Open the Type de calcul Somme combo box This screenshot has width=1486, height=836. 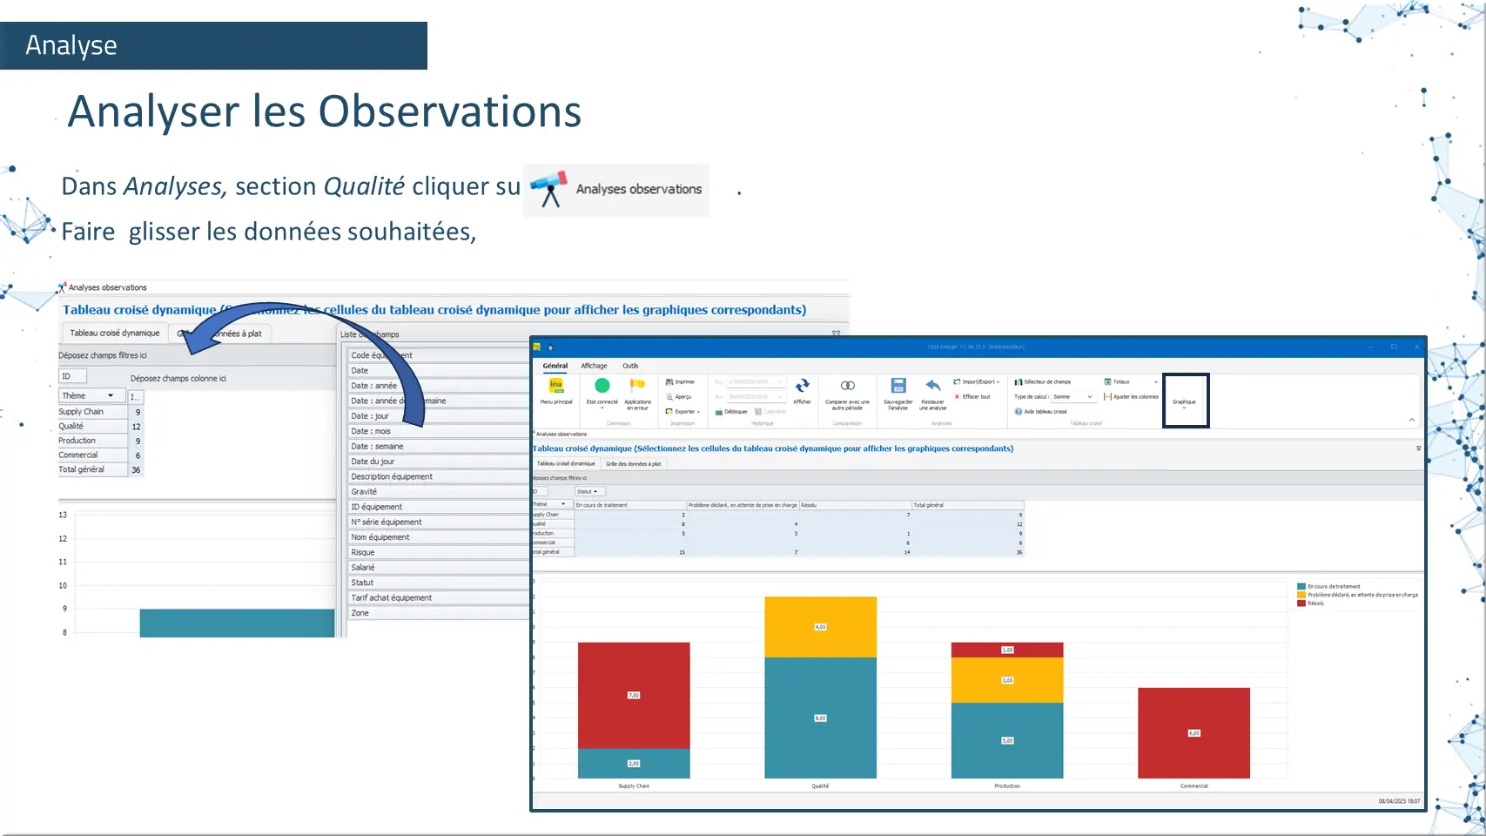coord(1072,397)
